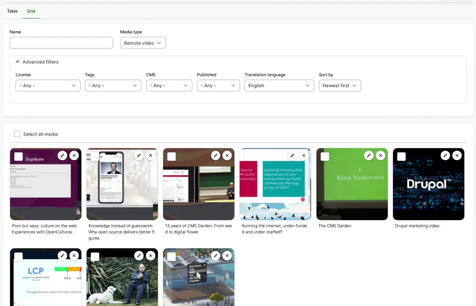476x306 pixels.
Task: Check the "13 years of CMS Garden" checkbox
Action: [x=171, y=157]
